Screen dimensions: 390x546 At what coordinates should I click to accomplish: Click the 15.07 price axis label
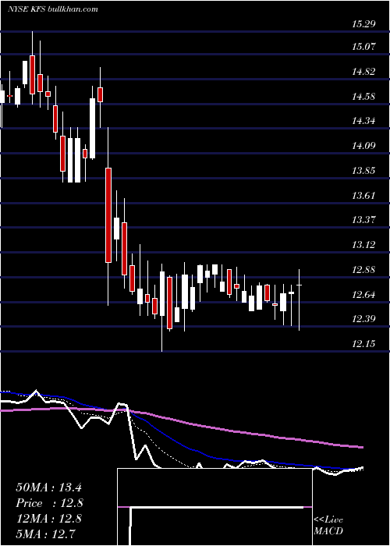364,46
